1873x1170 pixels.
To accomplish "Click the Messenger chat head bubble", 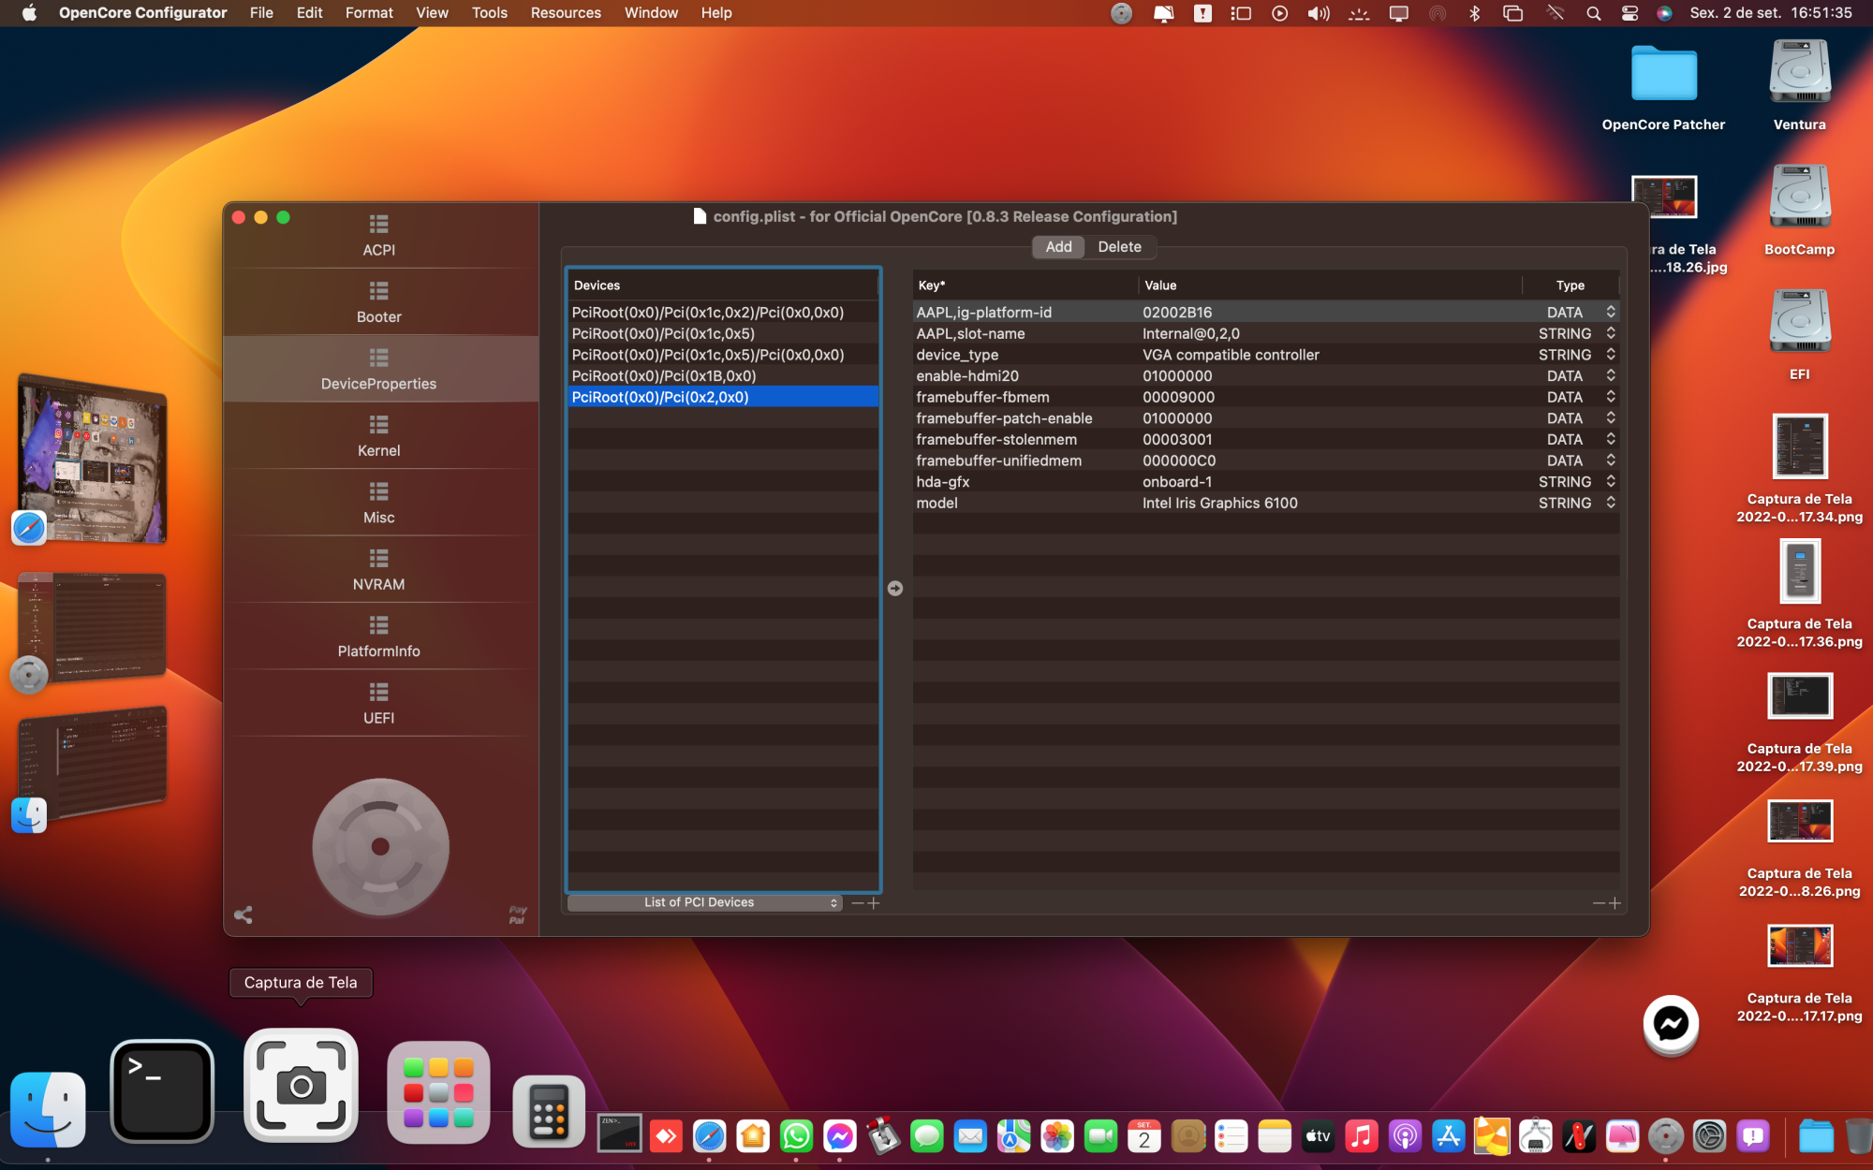I will [1671, 1024].
